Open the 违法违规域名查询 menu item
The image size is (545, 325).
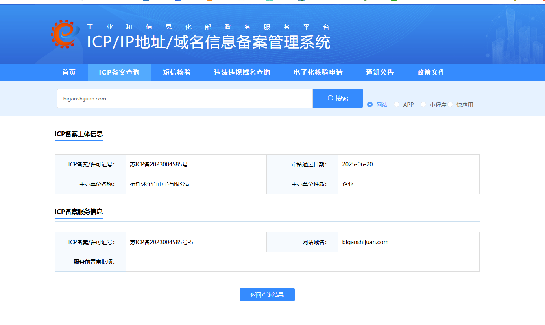[242, 72]
